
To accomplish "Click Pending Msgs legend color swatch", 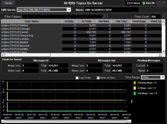I will pos(135,83).
